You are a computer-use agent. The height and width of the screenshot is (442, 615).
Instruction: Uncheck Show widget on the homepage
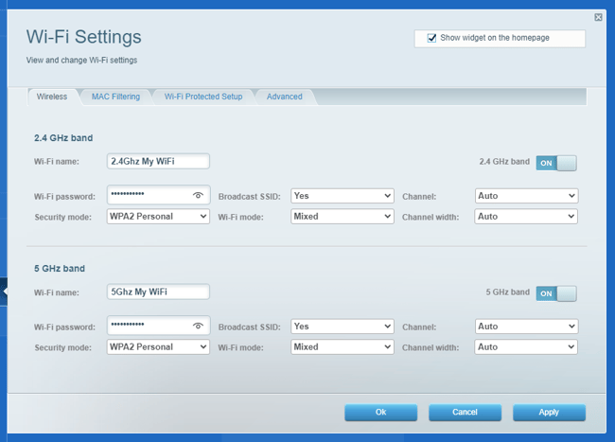pos(431,38)
